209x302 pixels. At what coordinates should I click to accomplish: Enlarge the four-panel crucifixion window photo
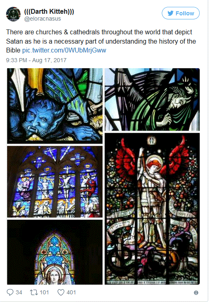(x=55, y=182)
